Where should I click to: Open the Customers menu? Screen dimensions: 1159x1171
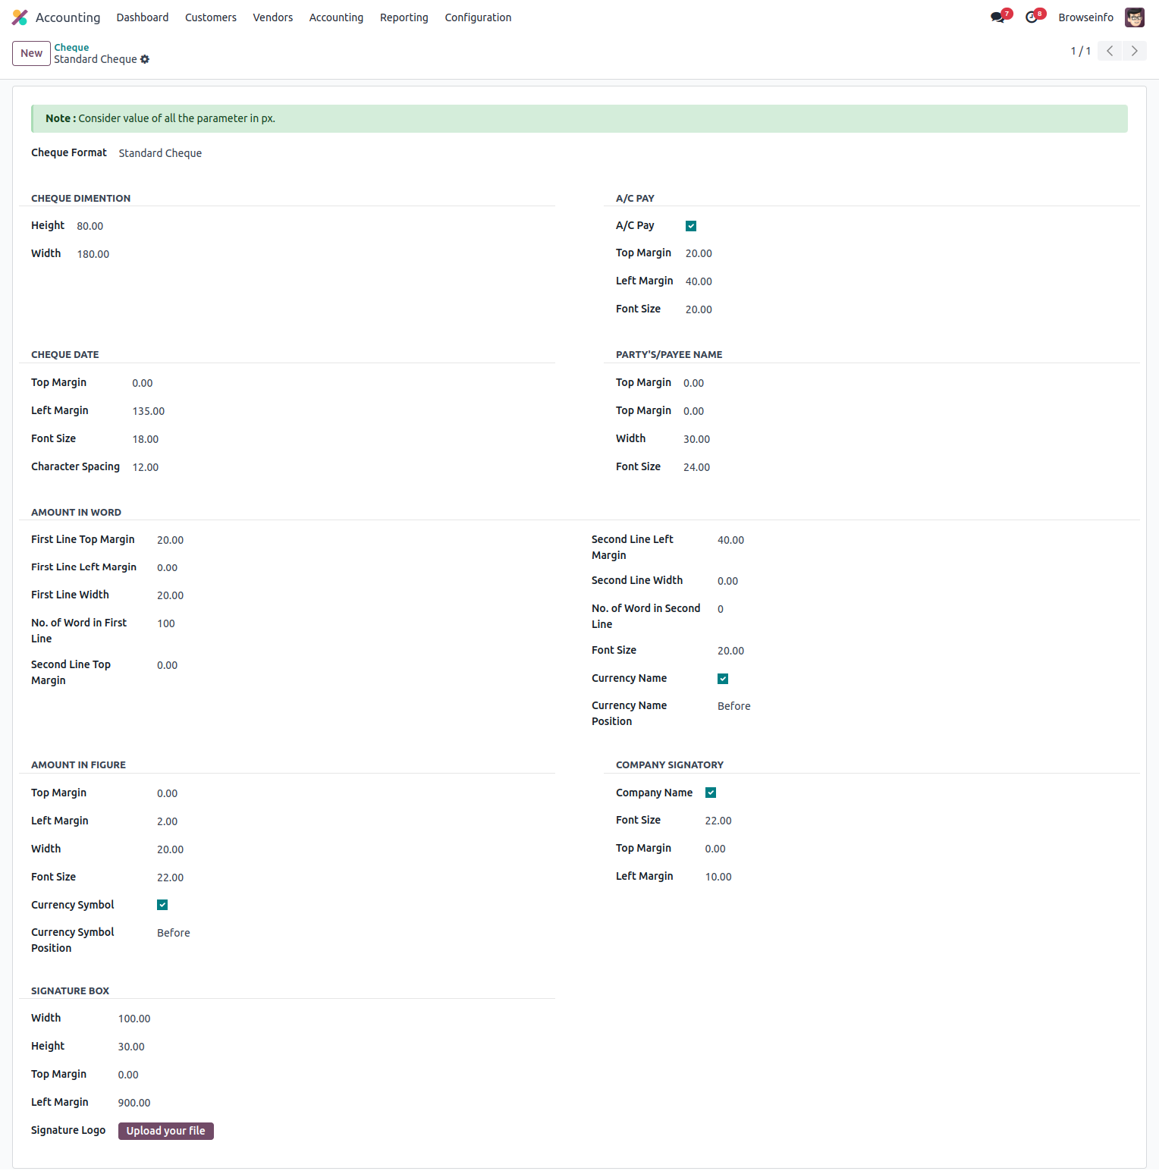[211, 17]
